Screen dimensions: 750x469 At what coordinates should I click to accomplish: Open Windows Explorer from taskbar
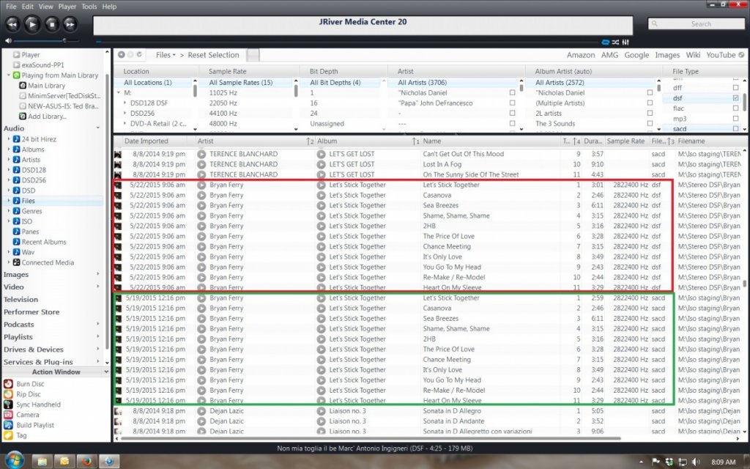point(42,462)
